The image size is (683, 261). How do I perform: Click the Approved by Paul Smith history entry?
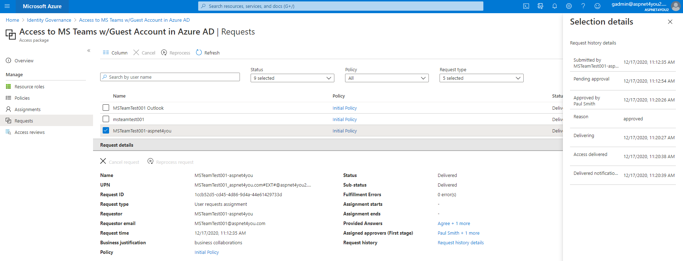tap(623, 100)
